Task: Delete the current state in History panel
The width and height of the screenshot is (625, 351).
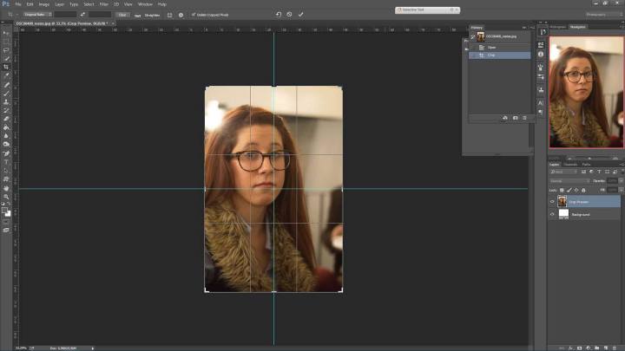Action: [526, 117]
